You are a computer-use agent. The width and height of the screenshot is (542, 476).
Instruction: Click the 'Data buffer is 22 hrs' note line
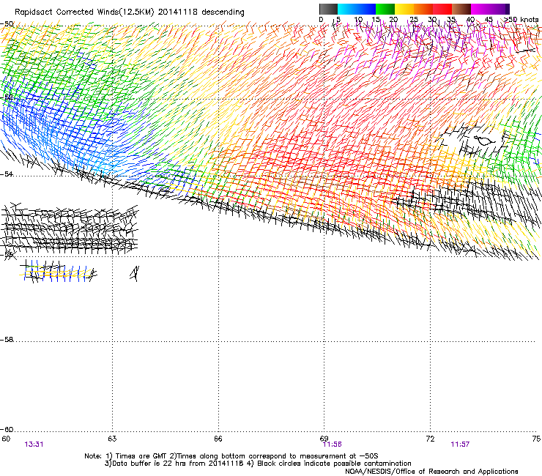pyautogui.click(x=258, y=464)
